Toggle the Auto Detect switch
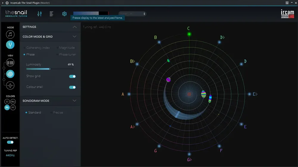This screenshot has width=298, height=167. 10,142
